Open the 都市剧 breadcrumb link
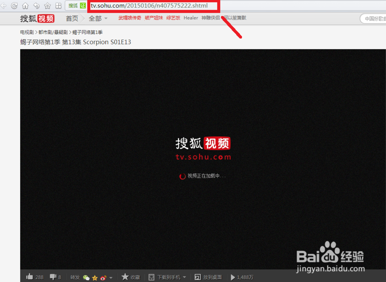The height and width of the screenshot is (282, 386). pyautogui.click(x=44, y=32)
